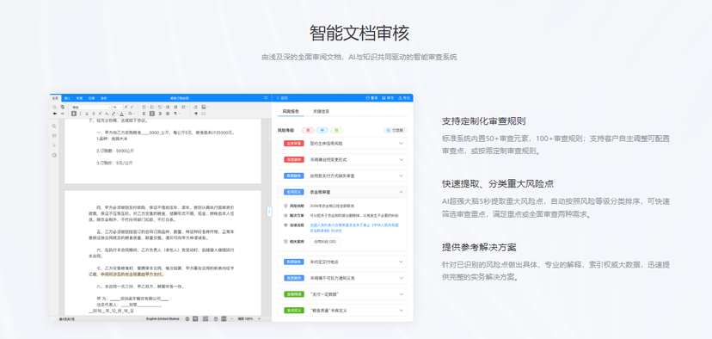This screenshot has width=712, height=339.
Task: Click the decrease font size icon
Action: coord(132,108)
